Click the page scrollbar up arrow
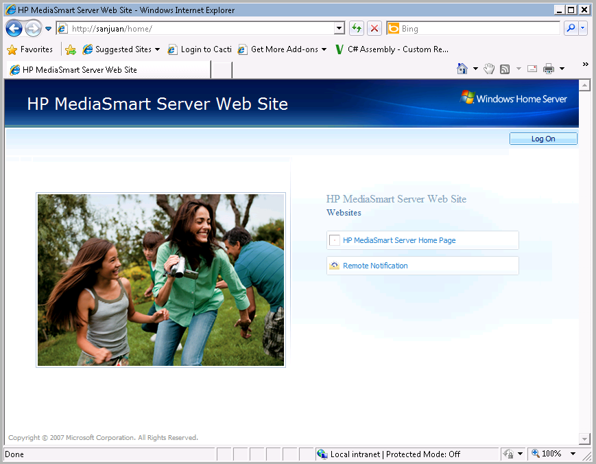Screen dimensions: 596x464 584,85
